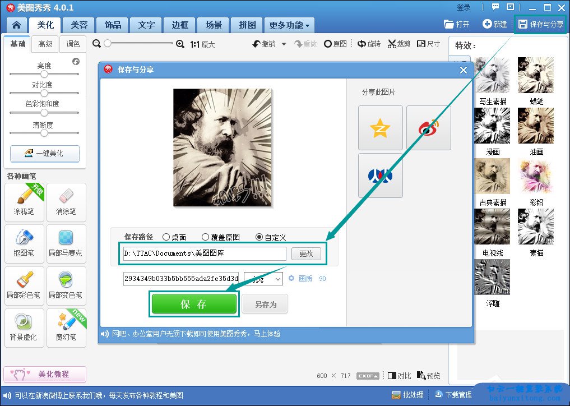Select the 消除笔 eraser pen tool
The height and width of the screenshot is (406, 570).
click(x=66, y=201)
